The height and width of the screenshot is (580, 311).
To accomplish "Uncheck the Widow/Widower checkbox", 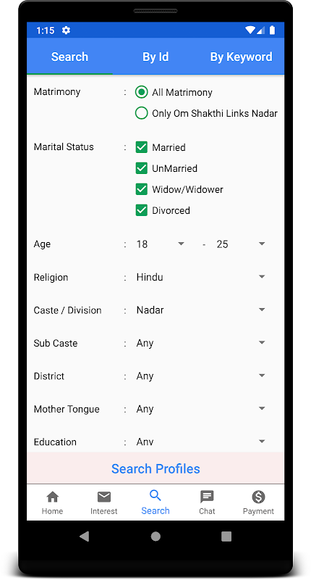I will (x=141, y=189).
